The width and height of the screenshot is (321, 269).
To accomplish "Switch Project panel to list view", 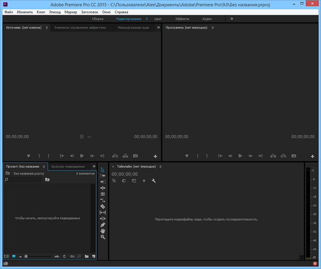I will coord(7,257).
